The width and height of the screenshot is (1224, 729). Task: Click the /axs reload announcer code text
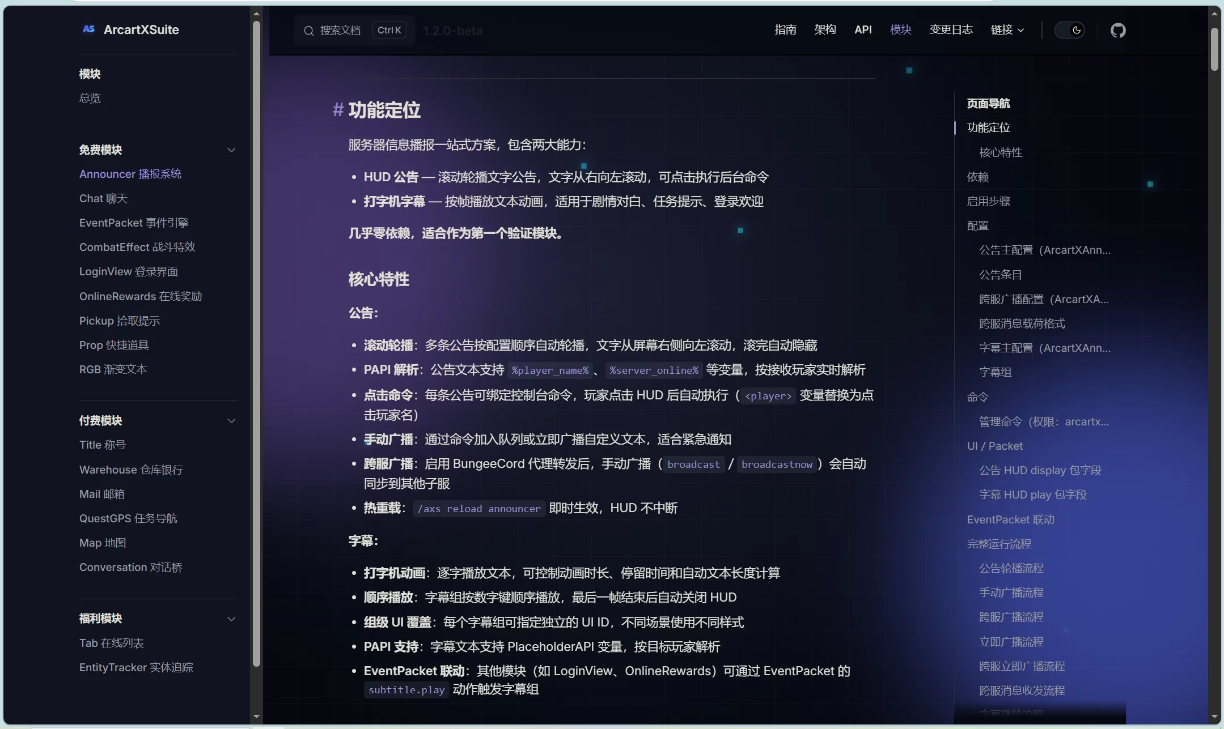click(x=479, y=509)
